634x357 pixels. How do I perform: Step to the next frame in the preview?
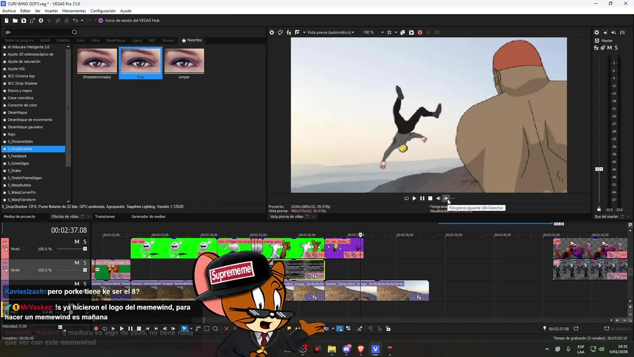click(446, 198)
